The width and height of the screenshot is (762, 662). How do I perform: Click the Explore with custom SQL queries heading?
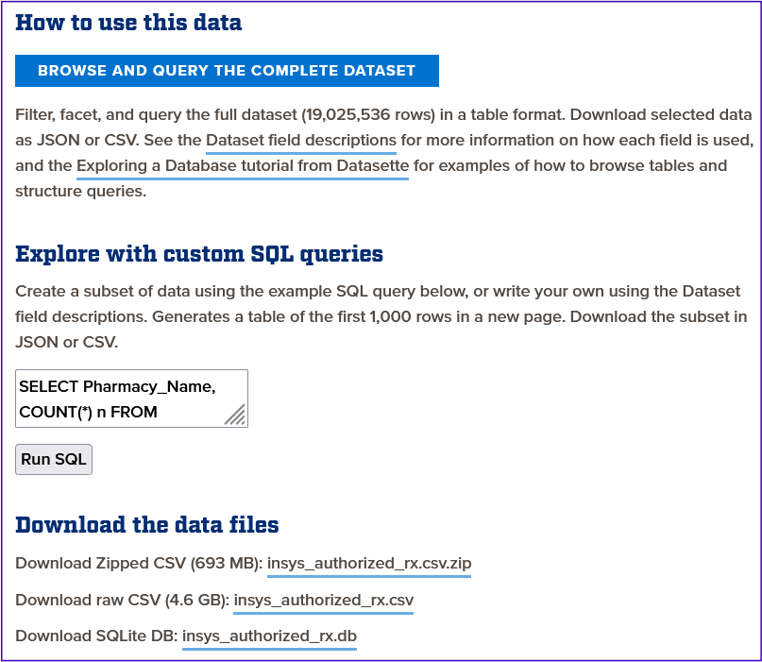tap(199, 253)
